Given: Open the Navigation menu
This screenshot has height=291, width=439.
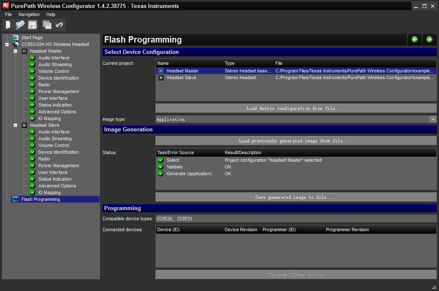Looking at the screenshot, I should tap(29, 15).
